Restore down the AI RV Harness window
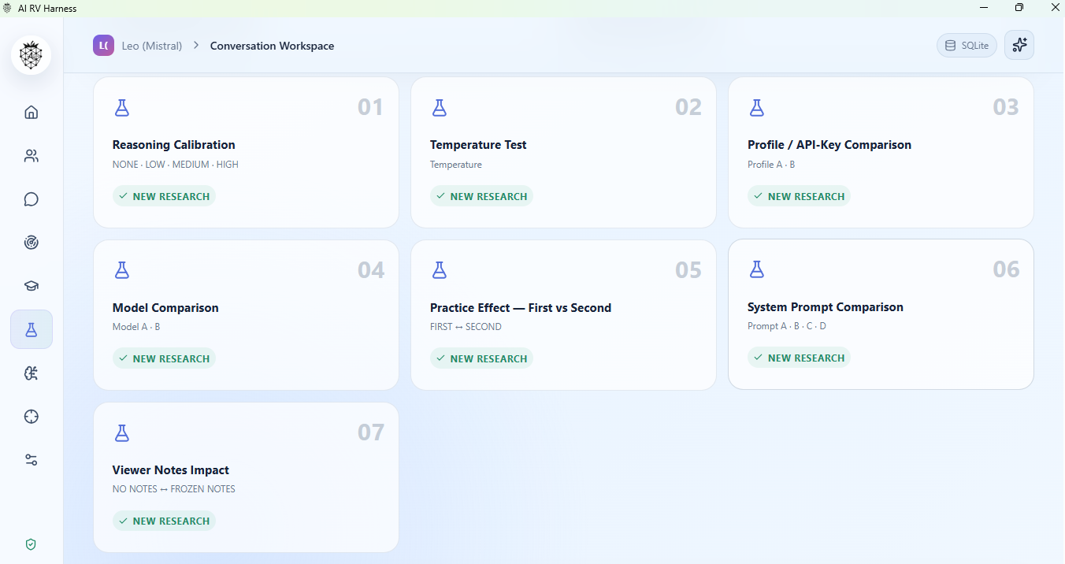 point(1019,8)
